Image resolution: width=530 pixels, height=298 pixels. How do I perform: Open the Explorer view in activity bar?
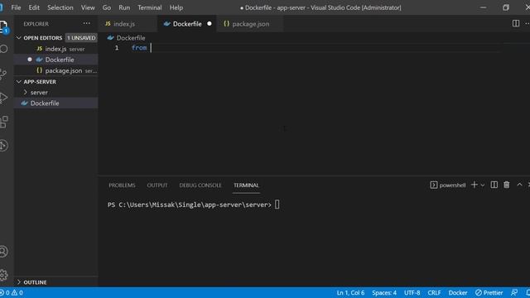pos(3,26)
